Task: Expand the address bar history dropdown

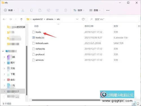Action: (77, 19)
